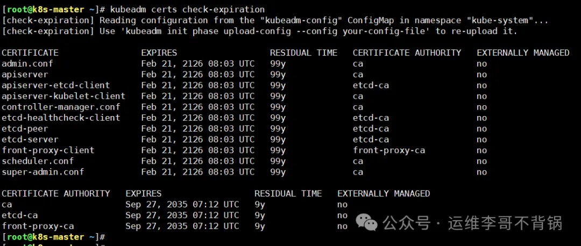Click the etcd-peer certificate entry
581x246 pixels.
(x=25, y=128)
